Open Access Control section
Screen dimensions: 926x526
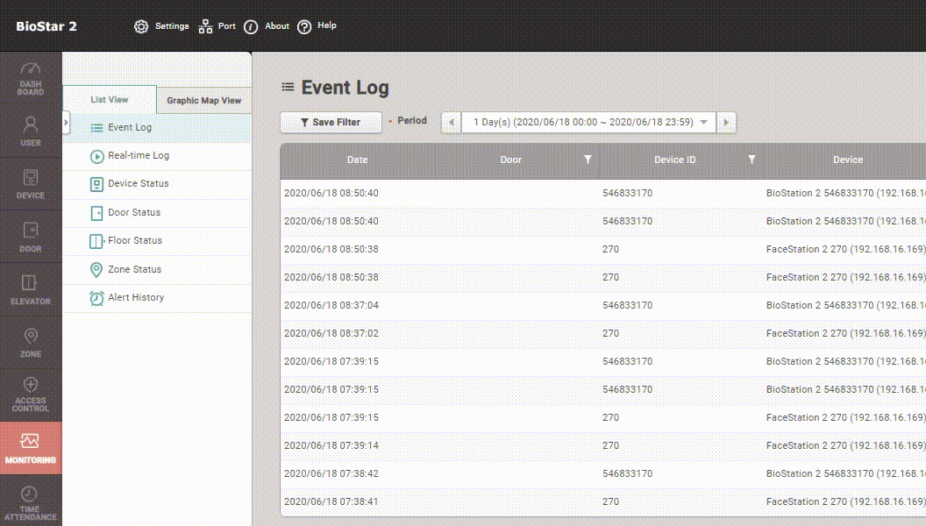click(x=31, y=394)
